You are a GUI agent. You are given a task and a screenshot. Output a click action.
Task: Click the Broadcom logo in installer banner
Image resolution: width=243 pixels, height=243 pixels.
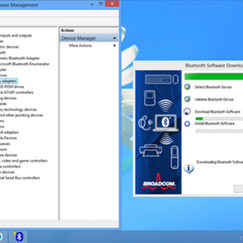point(158,182)
